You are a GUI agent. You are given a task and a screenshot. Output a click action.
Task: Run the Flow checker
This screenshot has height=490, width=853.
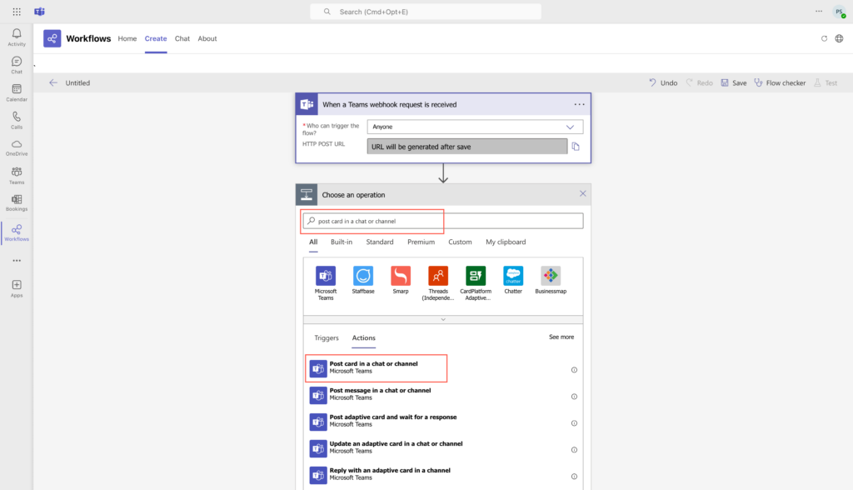[780, 82]
